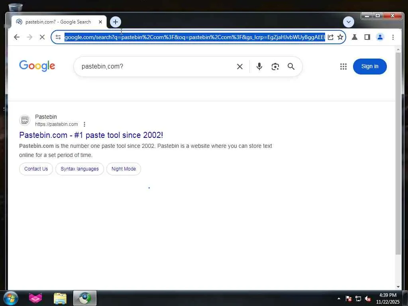
Task: Show hidden tray icons arrow
Action: coord(339,298)
